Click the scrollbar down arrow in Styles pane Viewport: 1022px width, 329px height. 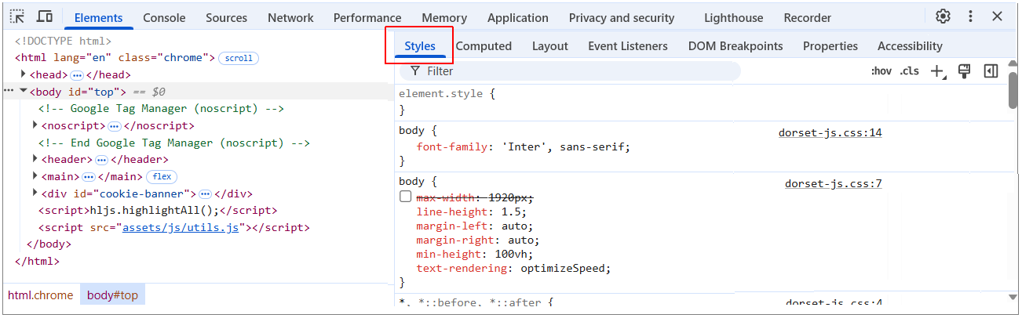point(1013,297)
